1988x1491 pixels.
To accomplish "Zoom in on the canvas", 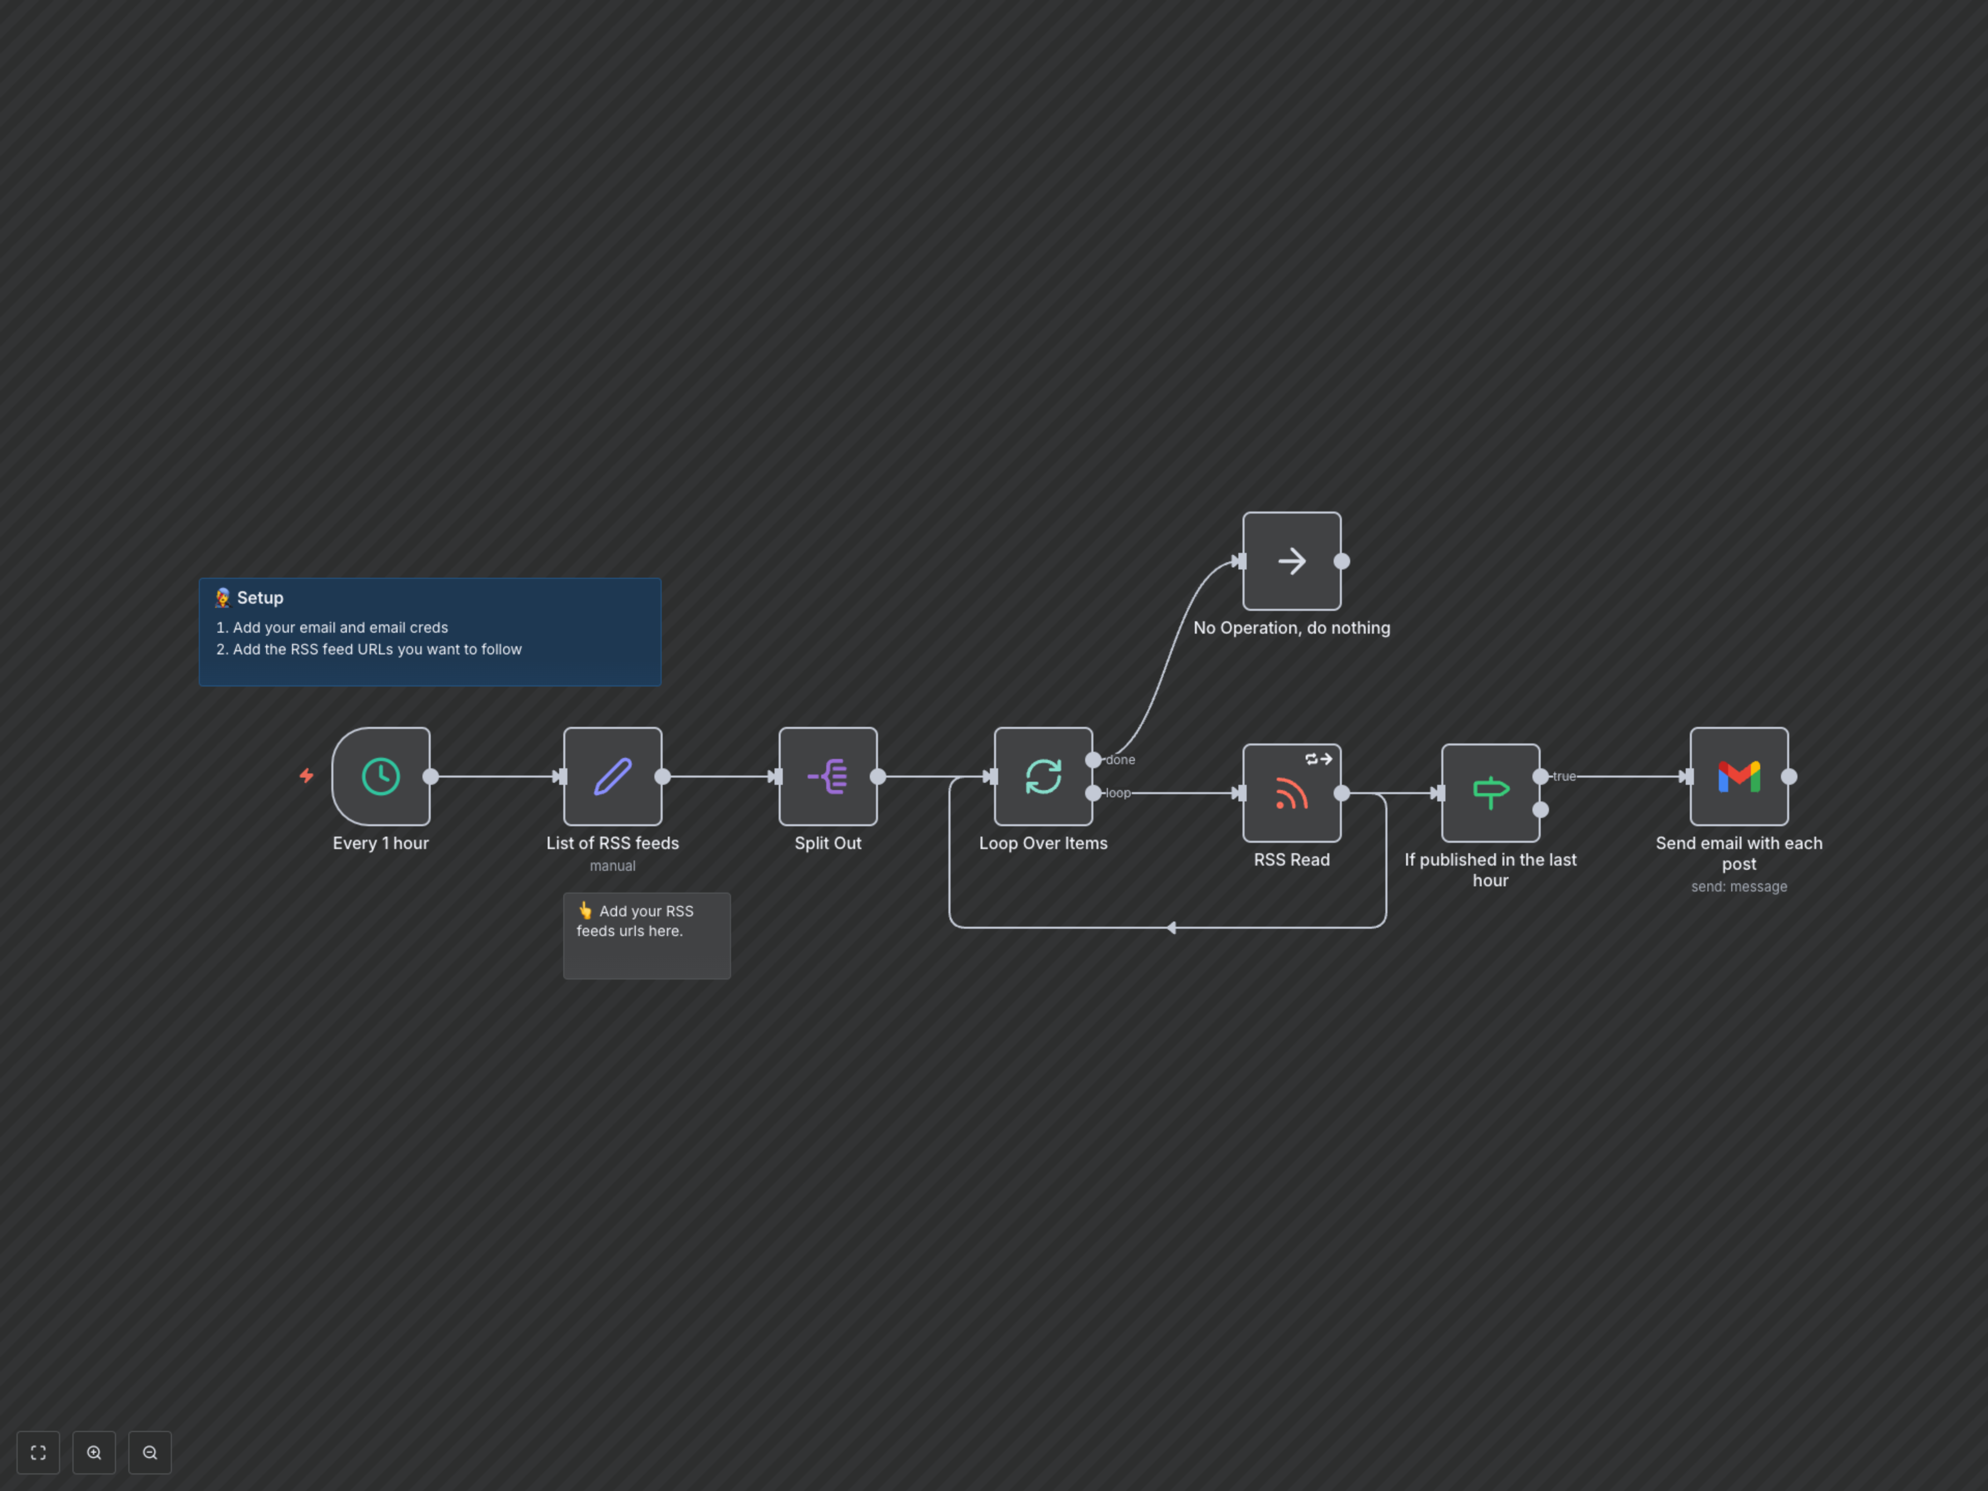I will click(94, 1452).
